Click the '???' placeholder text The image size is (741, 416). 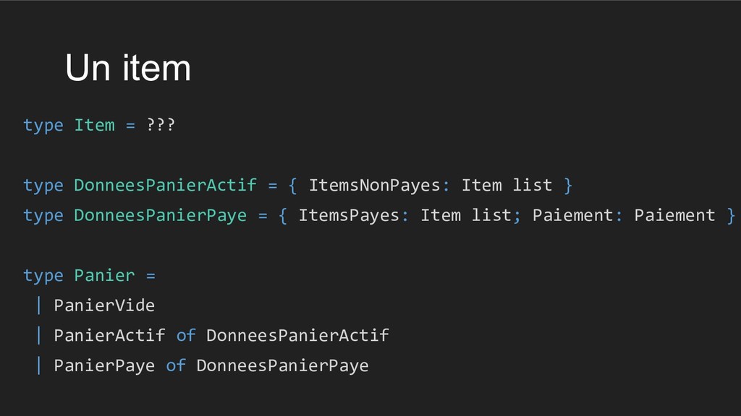pyautogui.click(x=161, y=125)
